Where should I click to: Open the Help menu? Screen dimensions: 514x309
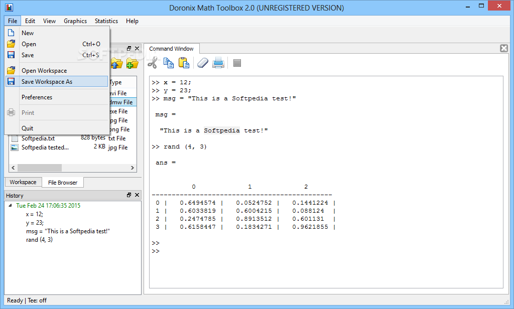(x=132, y=21)
